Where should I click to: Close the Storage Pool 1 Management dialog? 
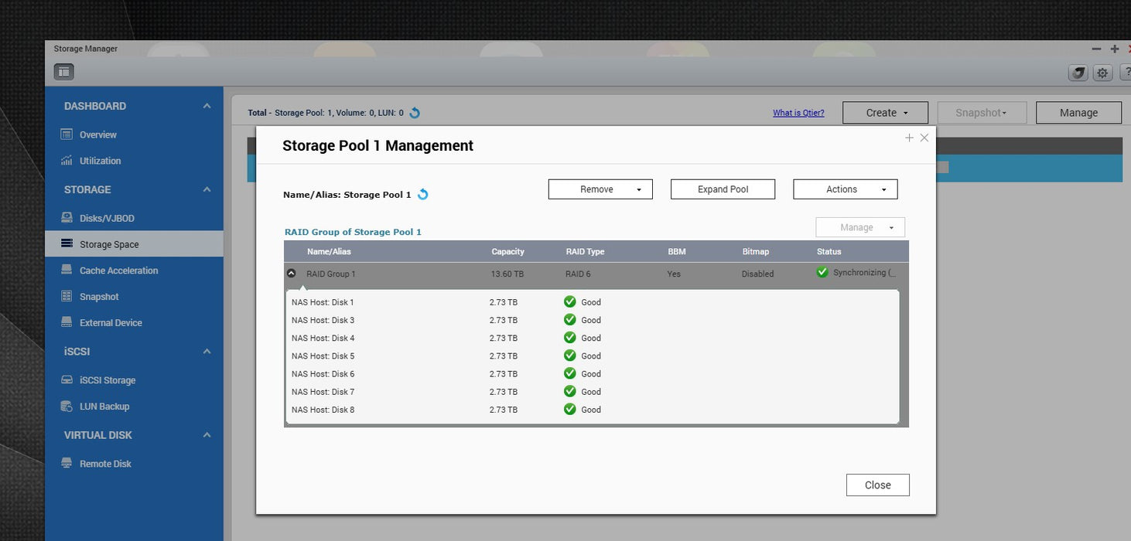tap(877, 485)
